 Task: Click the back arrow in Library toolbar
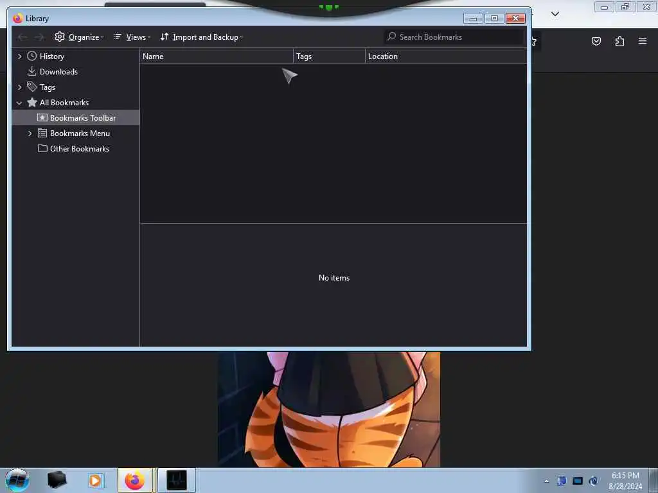pos(22,37)
